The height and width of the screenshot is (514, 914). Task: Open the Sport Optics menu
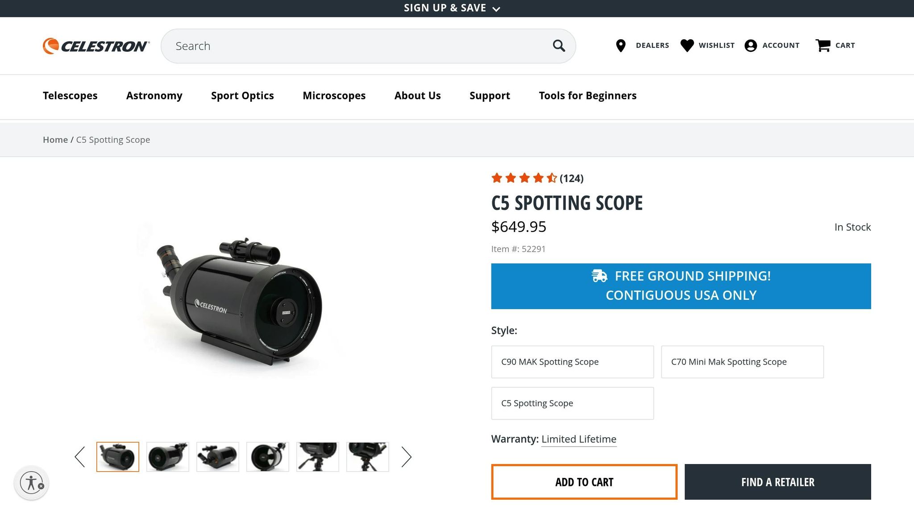click(242, 95)
